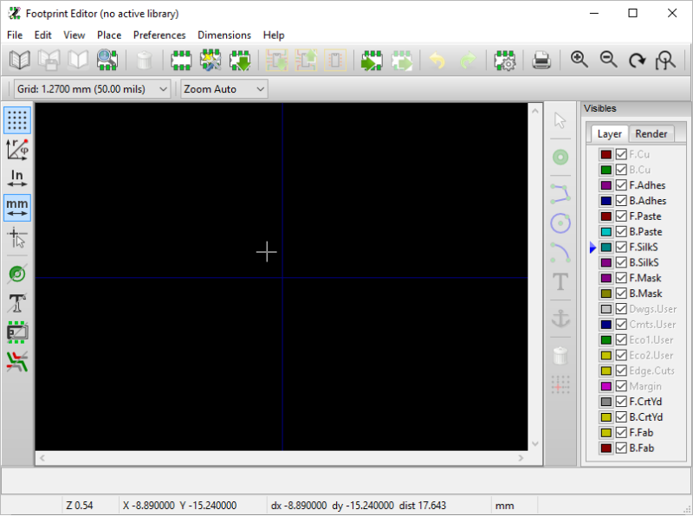Open the pad settings dialog
This screenshot has height=516, width=693.
(x=505, y=60)
